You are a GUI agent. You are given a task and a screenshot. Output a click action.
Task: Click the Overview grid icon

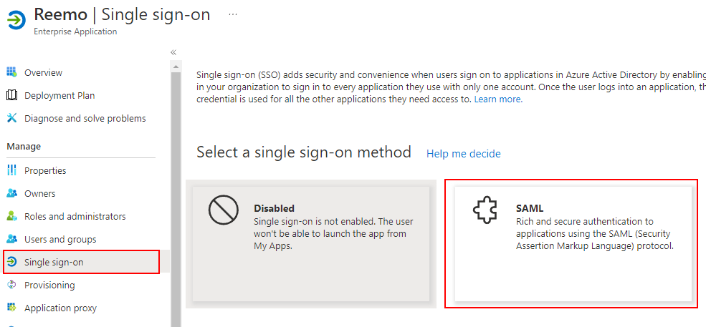click(x=11, y=72)
